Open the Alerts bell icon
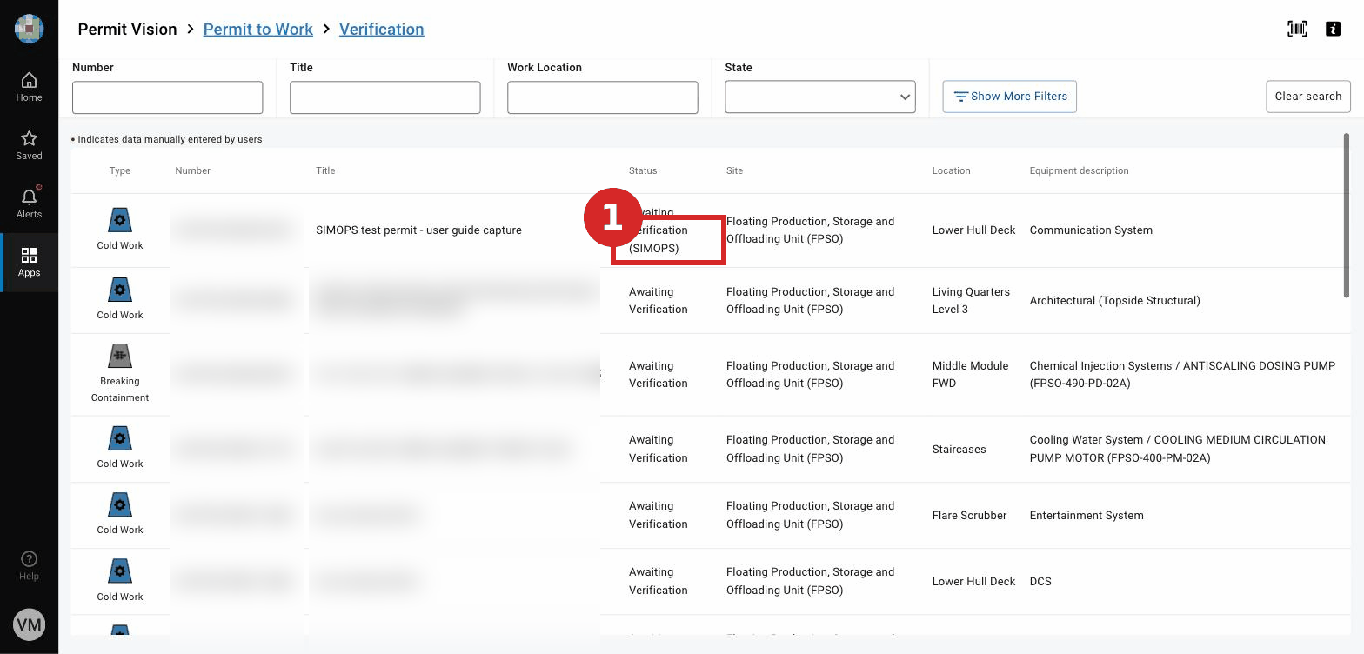 pyautogui.click(x=29, y=204)
